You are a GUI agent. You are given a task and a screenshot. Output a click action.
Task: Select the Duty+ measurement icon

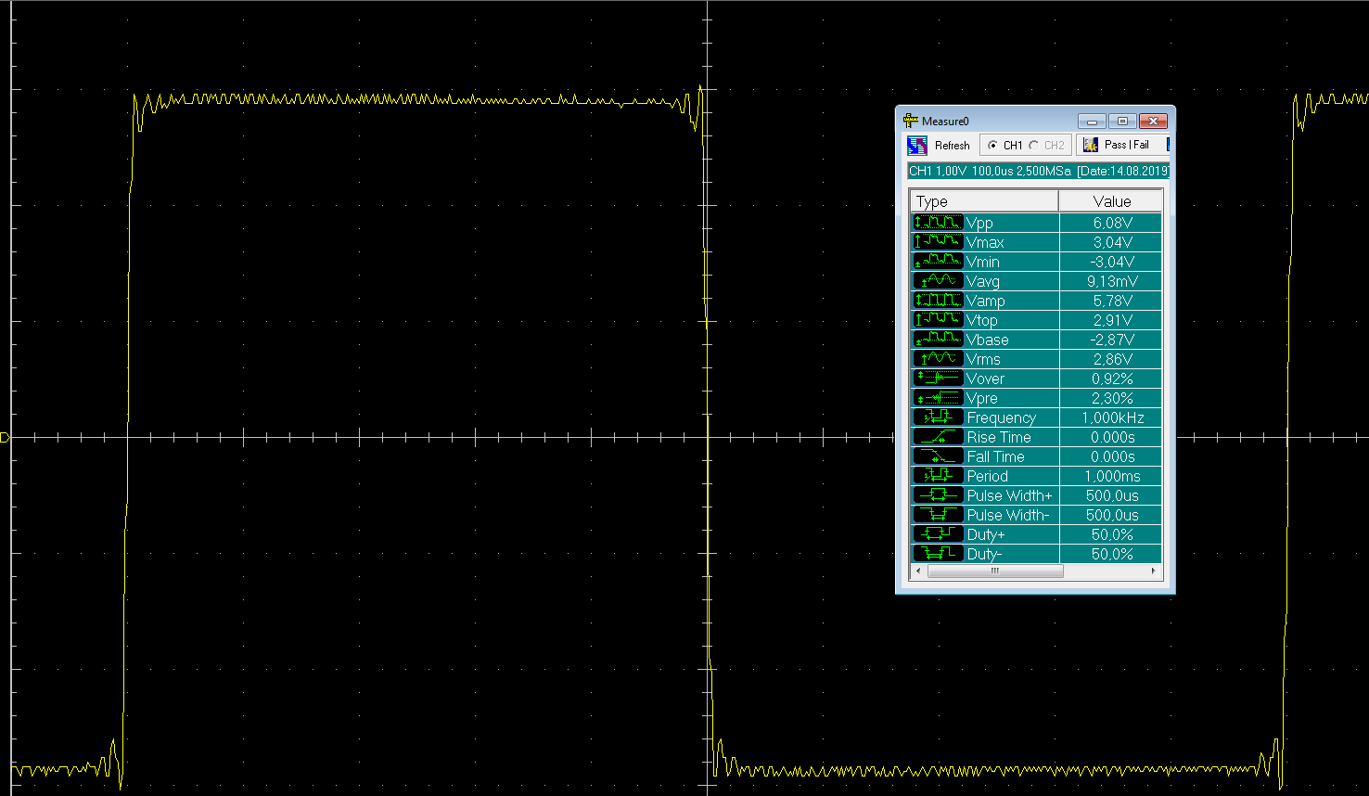[x=938, y=534]
